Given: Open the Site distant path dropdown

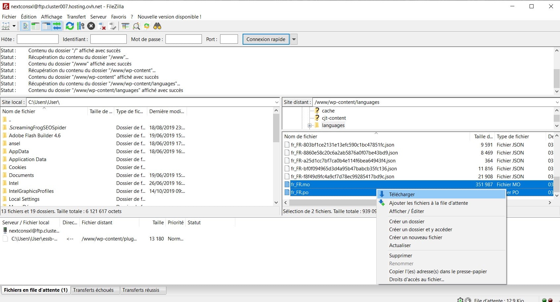Looking at the screenshot, I should pyautogui.click(x=557, y=102).
